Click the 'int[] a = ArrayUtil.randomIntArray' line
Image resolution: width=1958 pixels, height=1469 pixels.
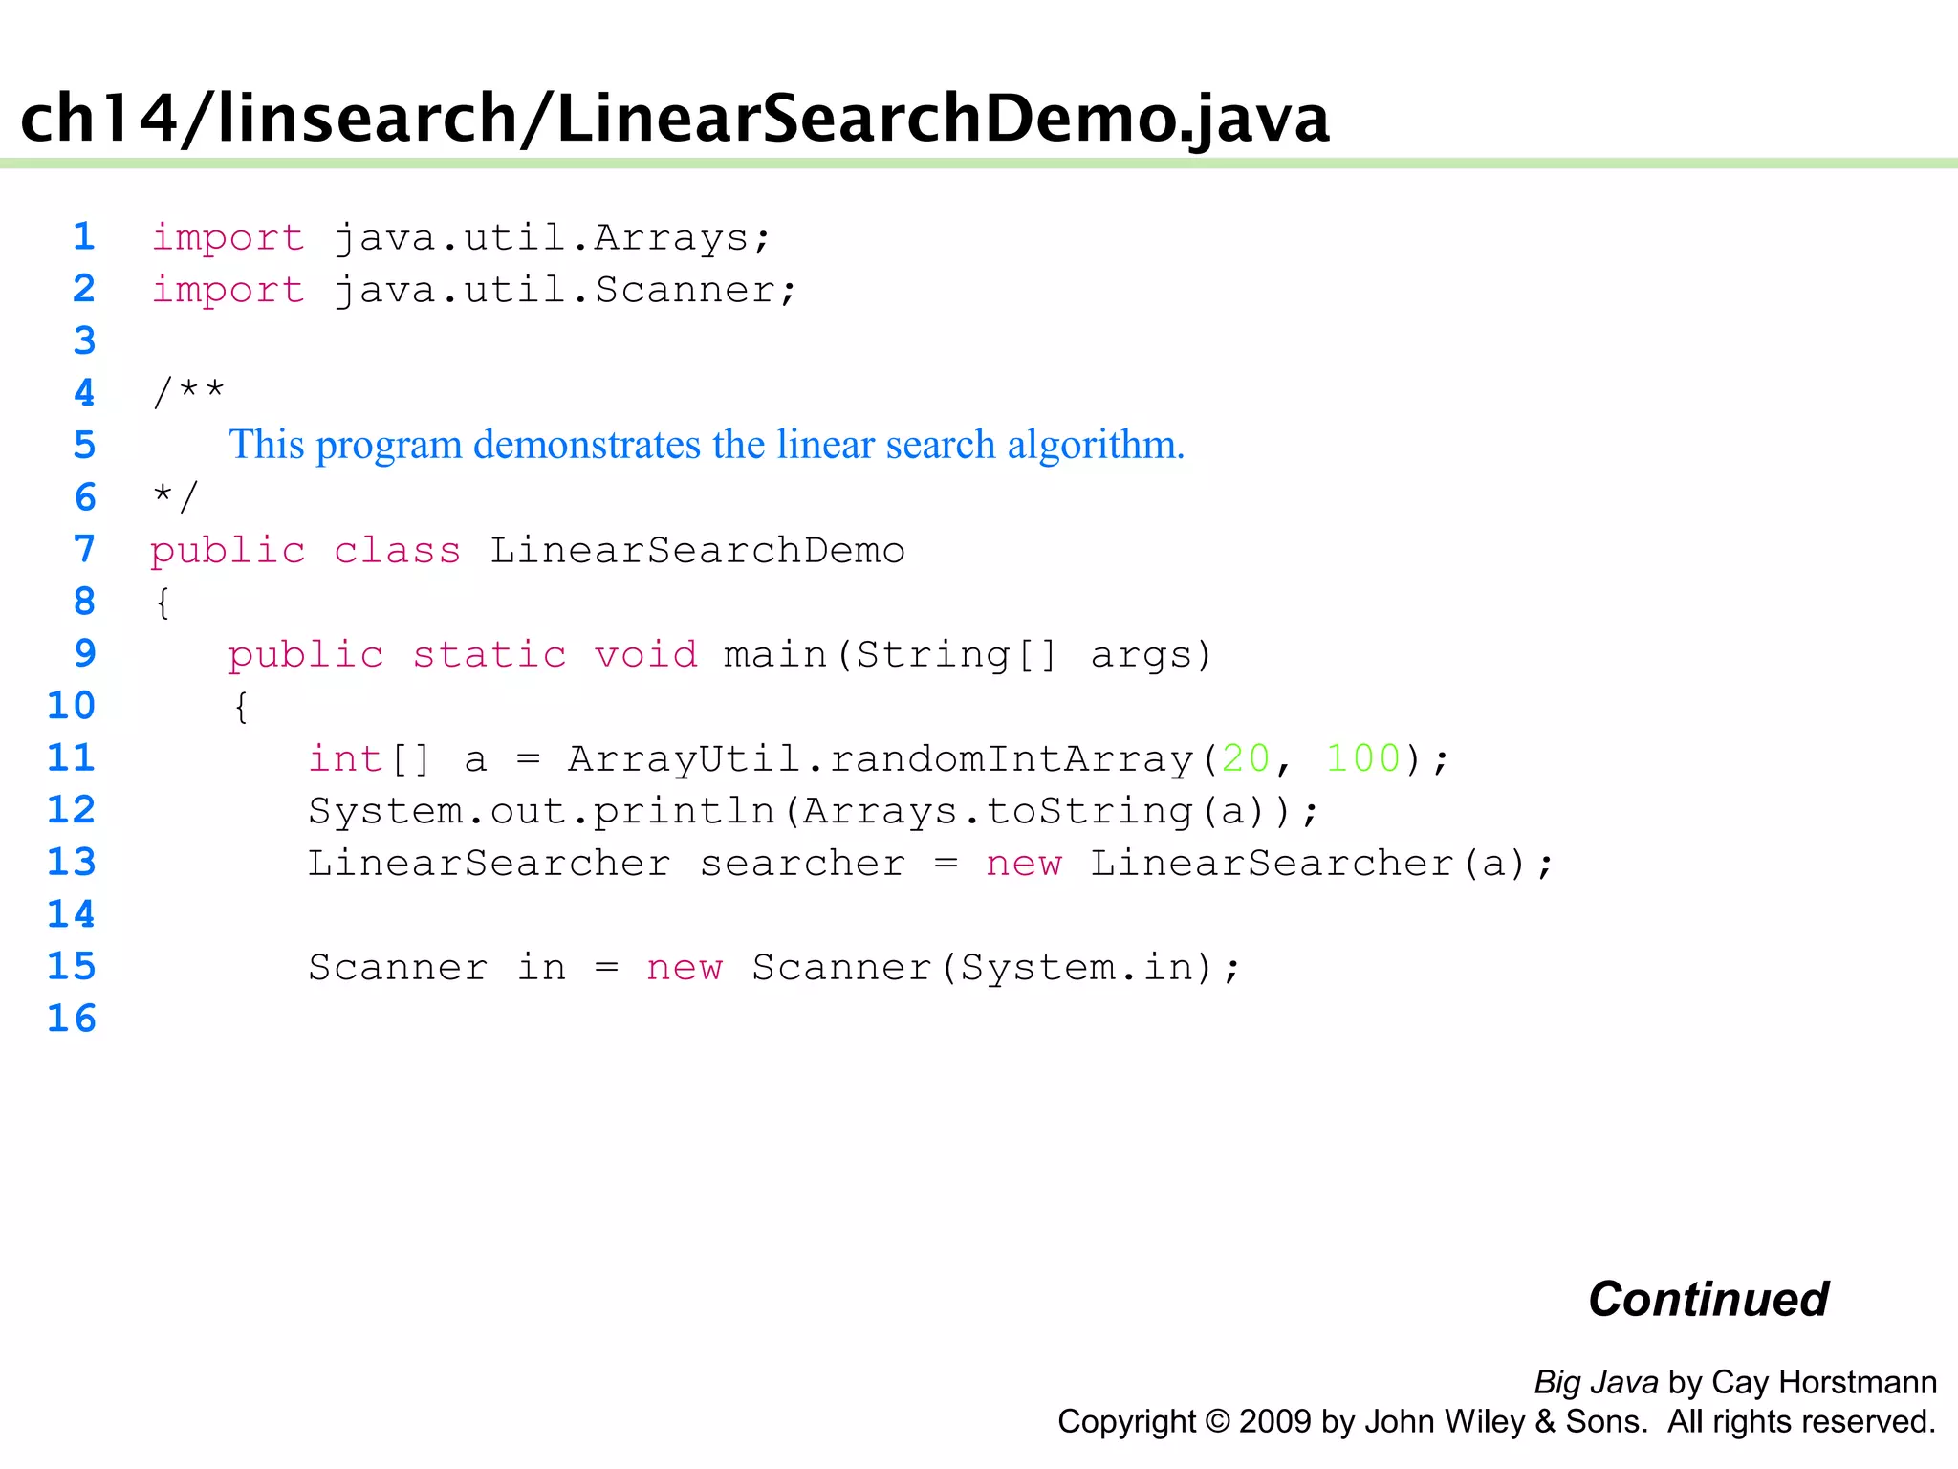pyautogui.click(x=879, y=759)
